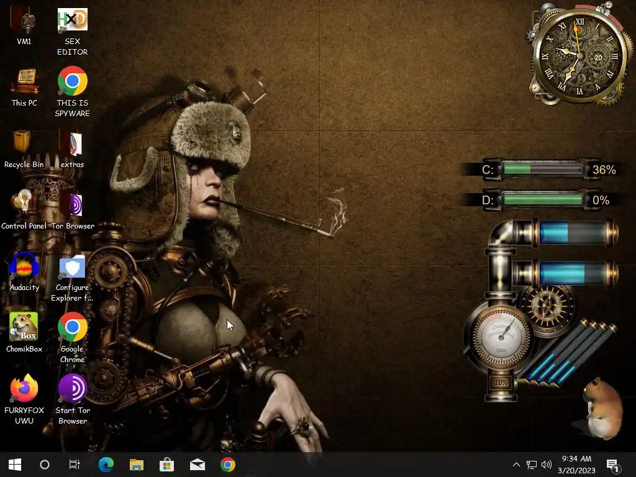Open Cortana search circle in taskbar
The height and width of the screenshot is (477, 636).
(45, 465)
